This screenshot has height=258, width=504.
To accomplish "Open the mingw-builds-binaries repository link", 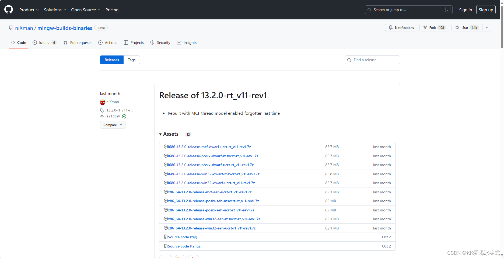I will click(x=65, y=28).
